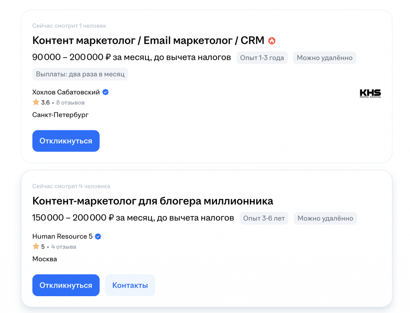The height and width of the screenshot is (313, 410).
Task: Open Контакты for Human Resource 5
Action: point(130,285)
